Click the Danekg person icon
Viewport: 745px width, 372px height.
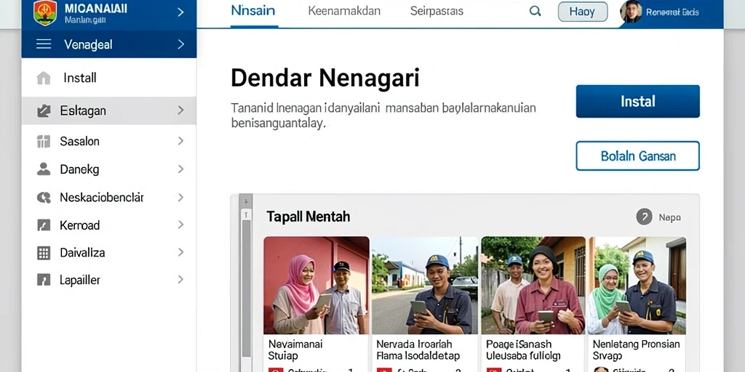(x=44, y=169)
